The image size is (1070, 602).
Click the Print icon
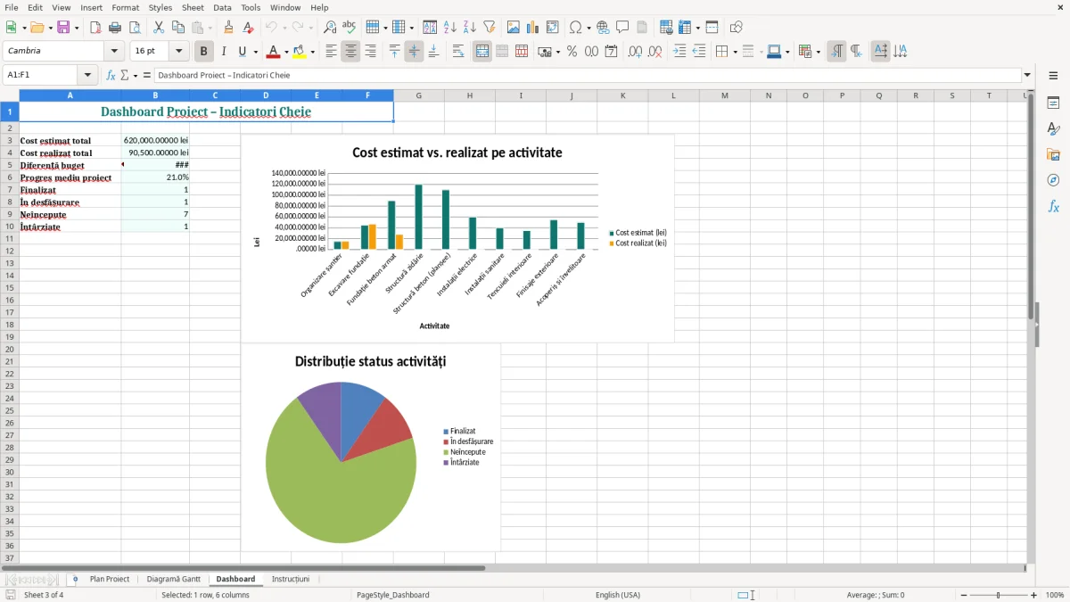coord(115,28)
